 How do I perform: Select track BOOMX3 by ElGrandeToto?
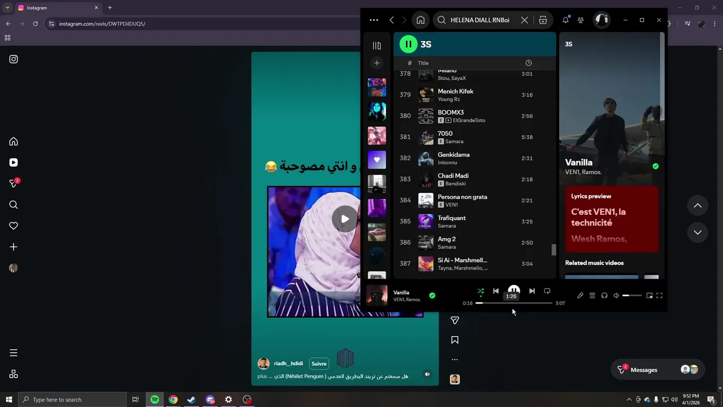[x=474, y=116]
